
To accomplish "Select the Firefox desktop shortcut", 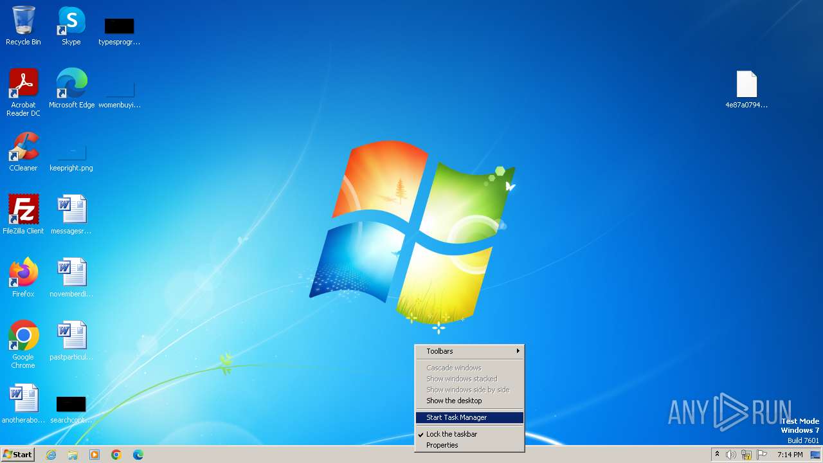I will point(23,278).
